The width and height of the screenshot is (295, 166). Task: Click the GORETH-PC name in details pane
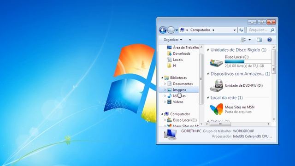[191, 131]
